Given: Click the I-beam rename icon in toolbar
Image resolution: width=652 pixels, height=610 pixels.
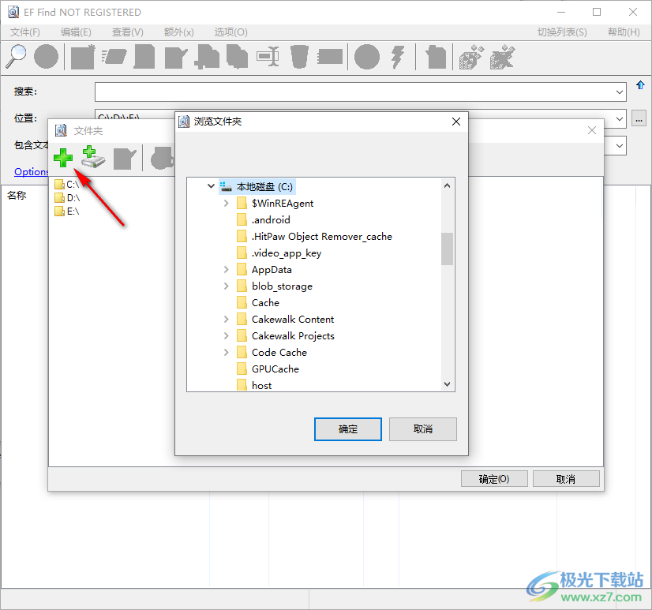Looking at the screenshot, I should 268,56.
